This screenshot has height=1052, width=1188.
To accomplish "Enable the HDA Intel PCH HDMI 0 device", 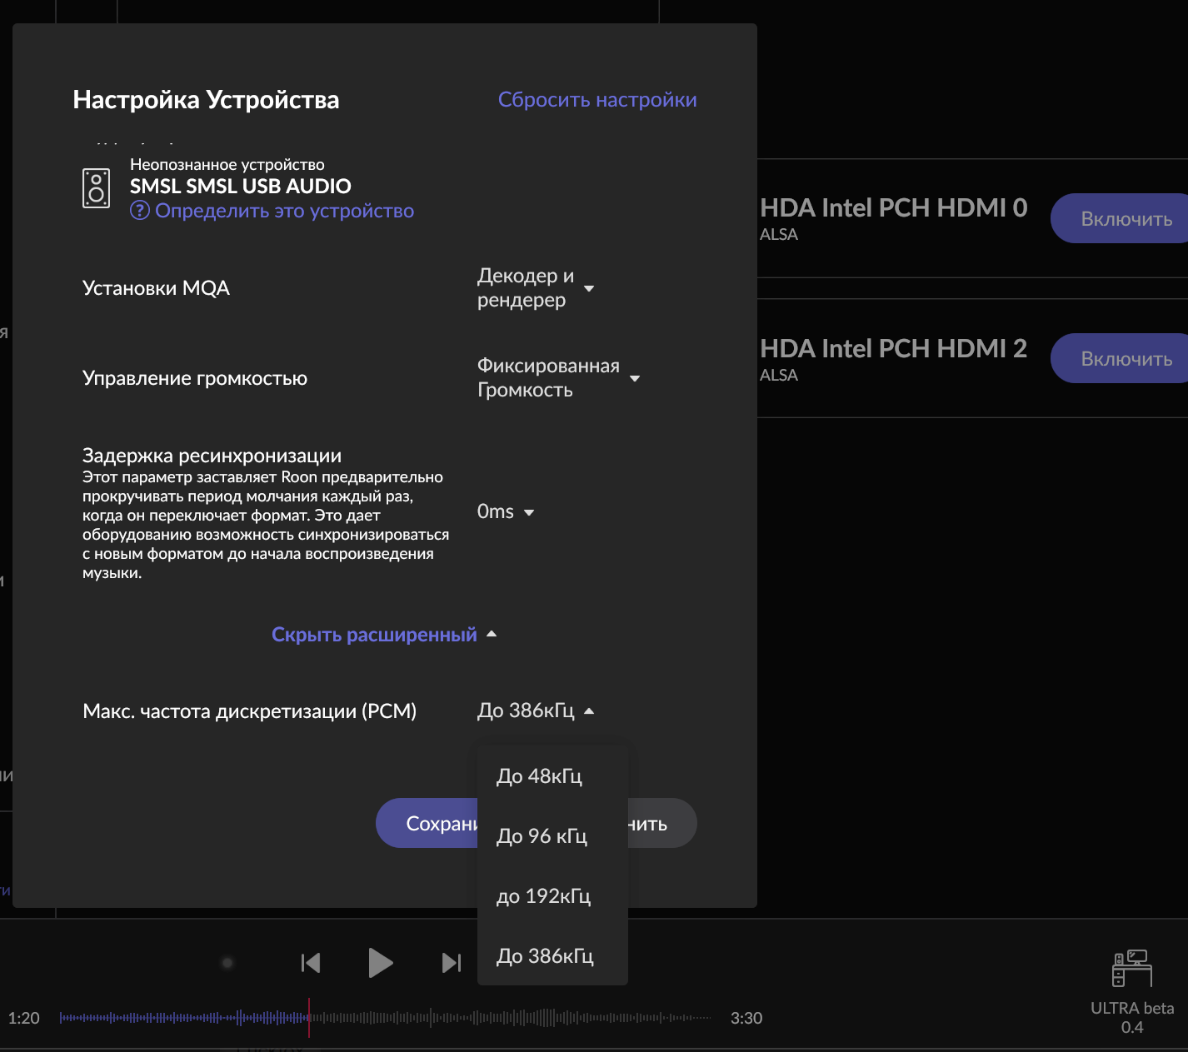I will (x=1126, y=219).
